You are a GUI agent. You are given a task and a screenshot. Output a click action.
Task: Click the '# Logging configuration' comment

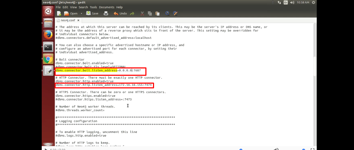click(x=76, y=121)
